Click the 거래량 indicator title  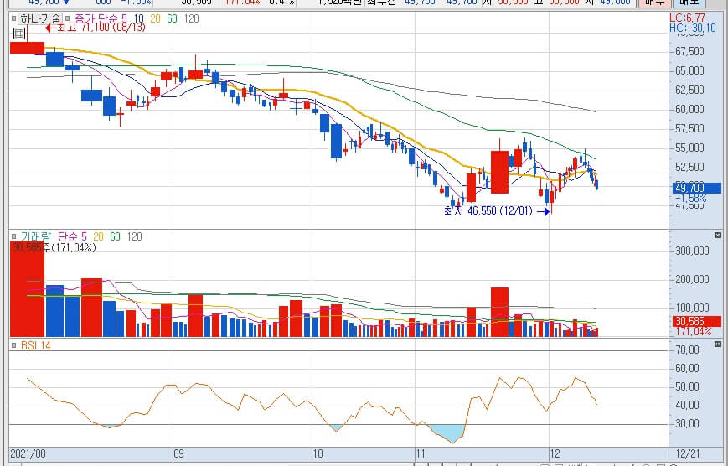tap(36, 237)
